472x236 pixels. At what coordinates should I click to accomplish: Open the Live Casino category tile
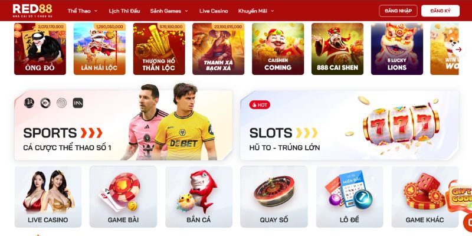click(48, 197)
